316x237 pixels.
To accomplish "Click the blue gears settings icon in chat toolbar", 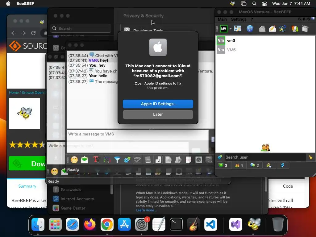I will tap(127, 160).
